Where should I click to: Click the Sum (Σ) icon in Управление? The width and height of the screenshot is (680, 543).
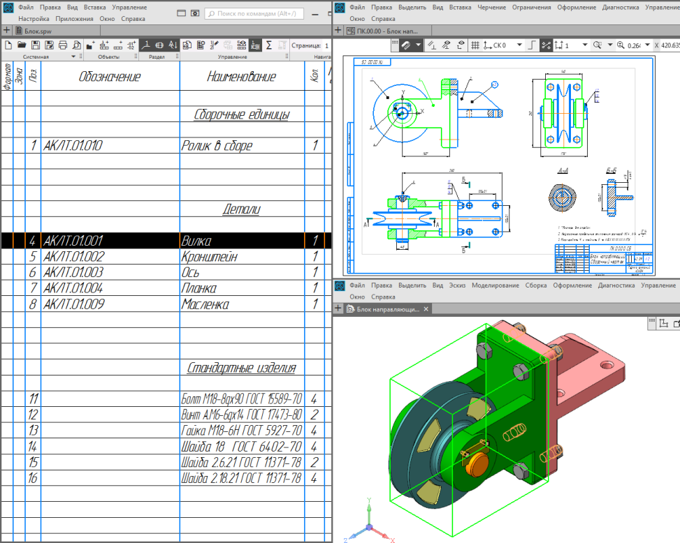[x=268, y=45]
